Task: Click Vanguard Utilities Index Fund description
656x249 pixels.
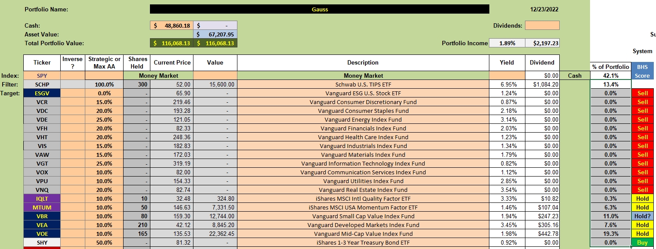Action: [363, 181]
